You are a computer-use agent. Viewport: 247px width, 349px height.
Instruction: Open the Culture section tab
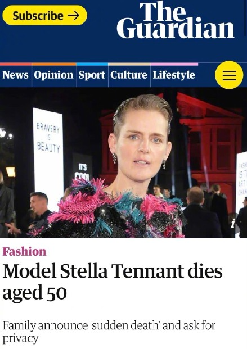[x=129, y=75]
